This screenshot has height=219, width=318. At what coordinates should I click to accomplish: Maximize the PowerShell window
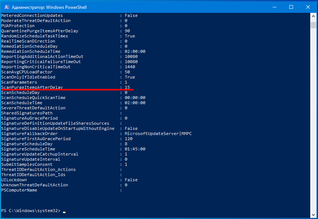pyautogui.click(x=291, y=7)
